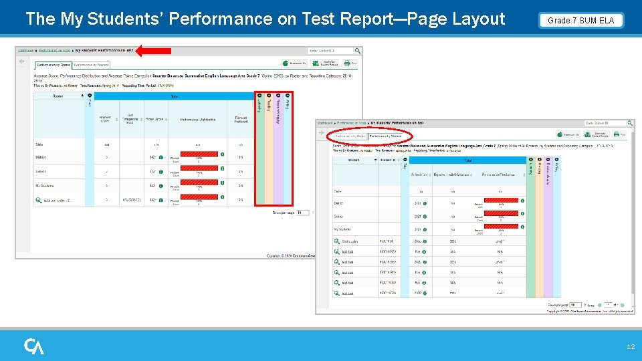Screen dimensions: 642x361
Task: Open the Demo, John student link
Action: click(x=350, y=241)
